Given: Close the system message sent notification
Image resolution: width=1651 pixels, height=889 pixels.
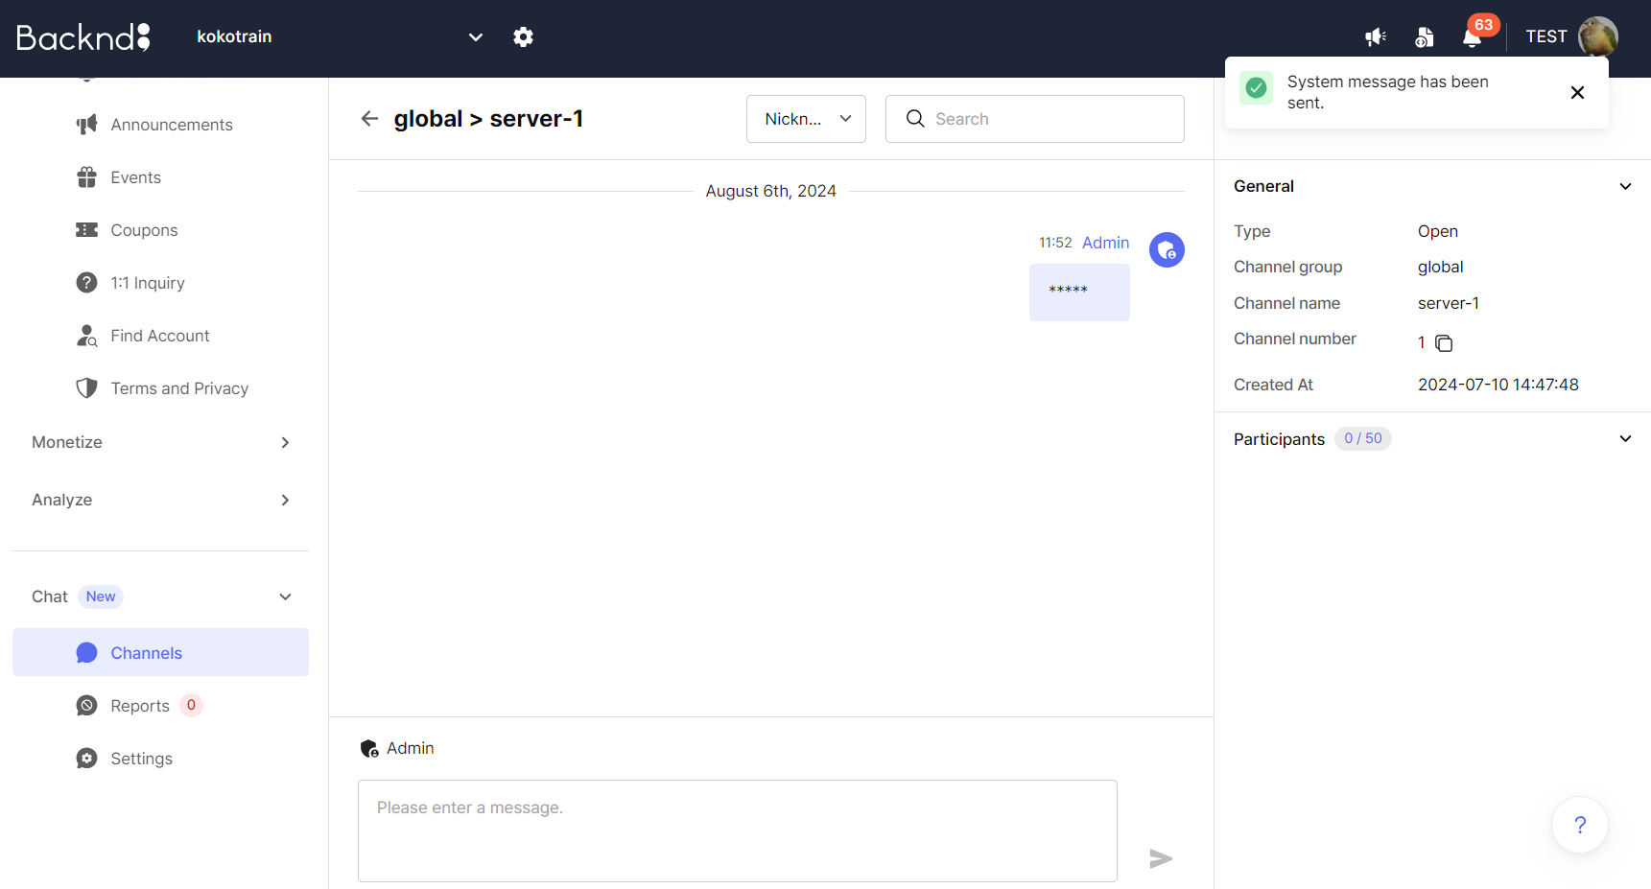Looking at the screenshot, I should (1577, 92).
